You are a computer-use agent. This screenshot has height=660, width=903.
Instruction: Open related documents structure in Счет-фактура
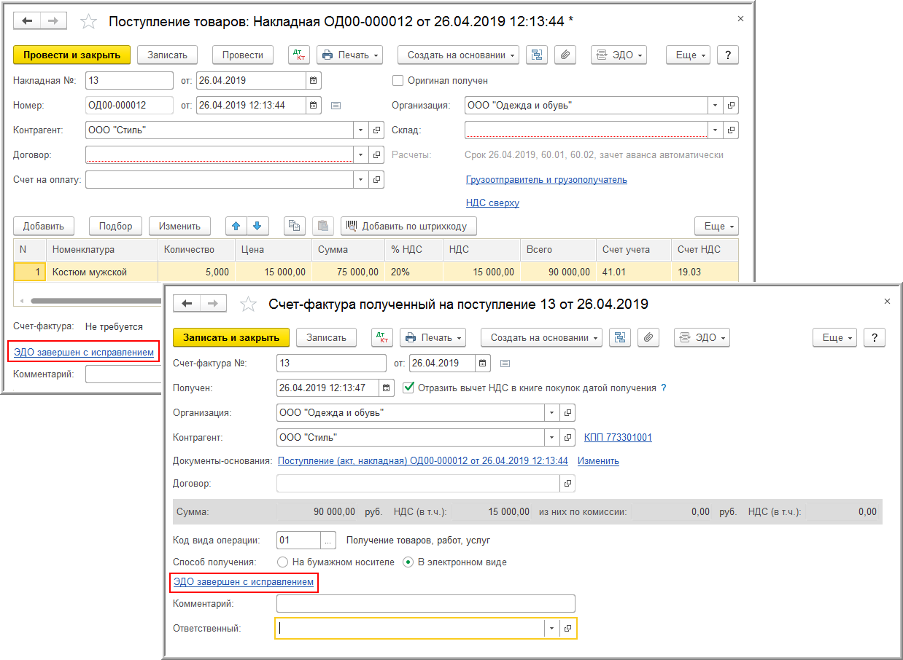620,337
